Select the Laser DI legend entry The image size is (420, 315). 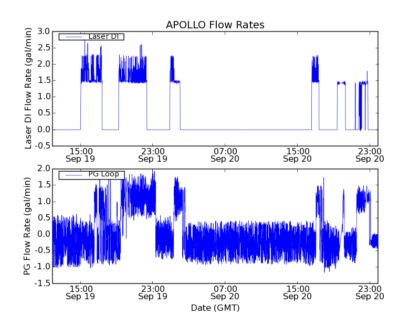click(91, 36)
